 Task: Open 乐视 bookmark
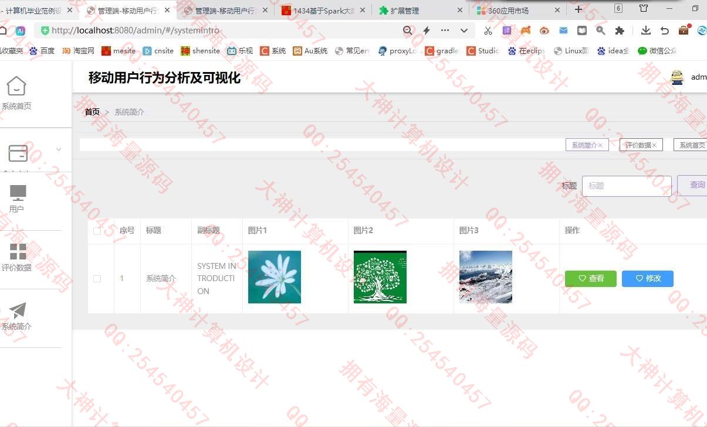[x=240, y=51]
